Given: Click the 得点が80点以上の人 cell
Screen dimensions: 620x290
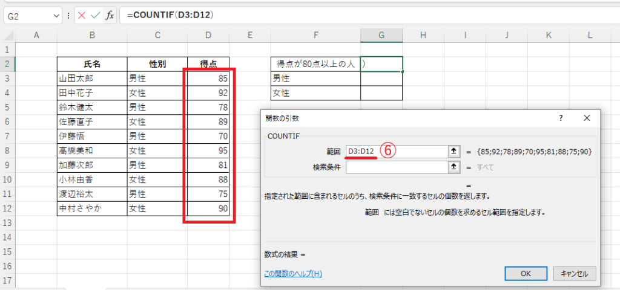Looking at the screenshot, I should (x=315, y=64).
